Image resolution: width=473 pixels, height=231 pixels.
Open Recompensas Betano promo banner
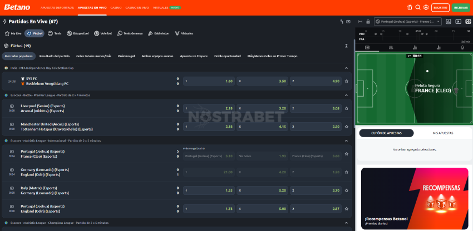coord(415,198)
